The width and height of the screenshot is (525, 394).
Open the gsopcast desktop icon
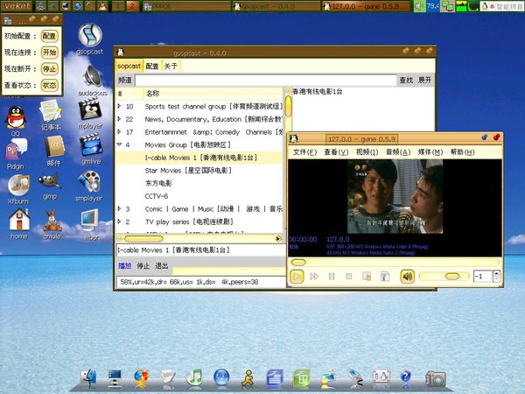pyautogui.click(x=90, y=37)
